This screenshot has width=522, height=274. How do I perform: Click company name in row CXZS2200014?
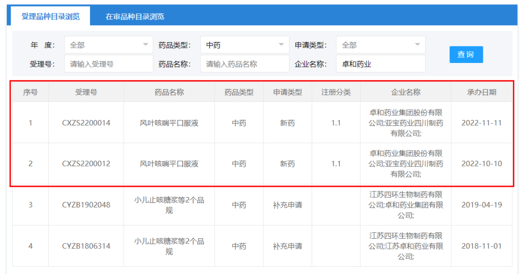pos(406,123)
